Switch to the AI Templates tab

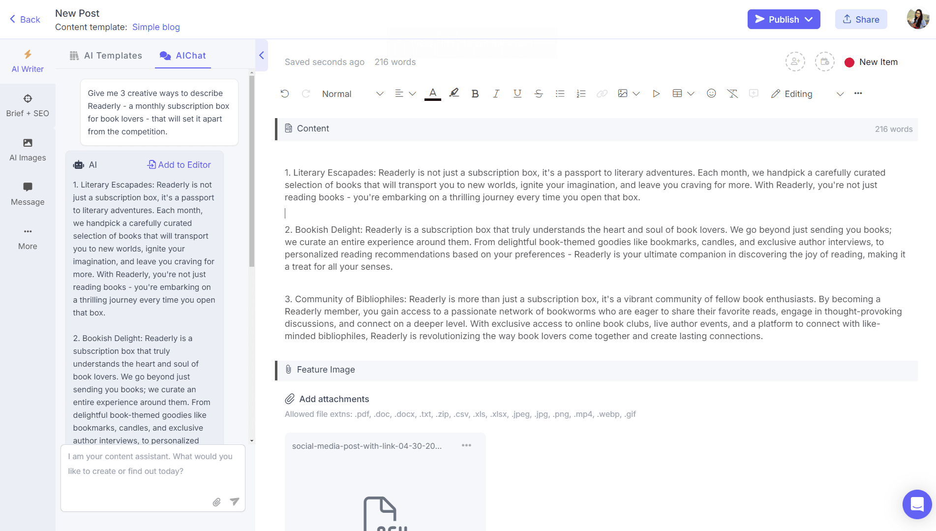tap(106, 56)
